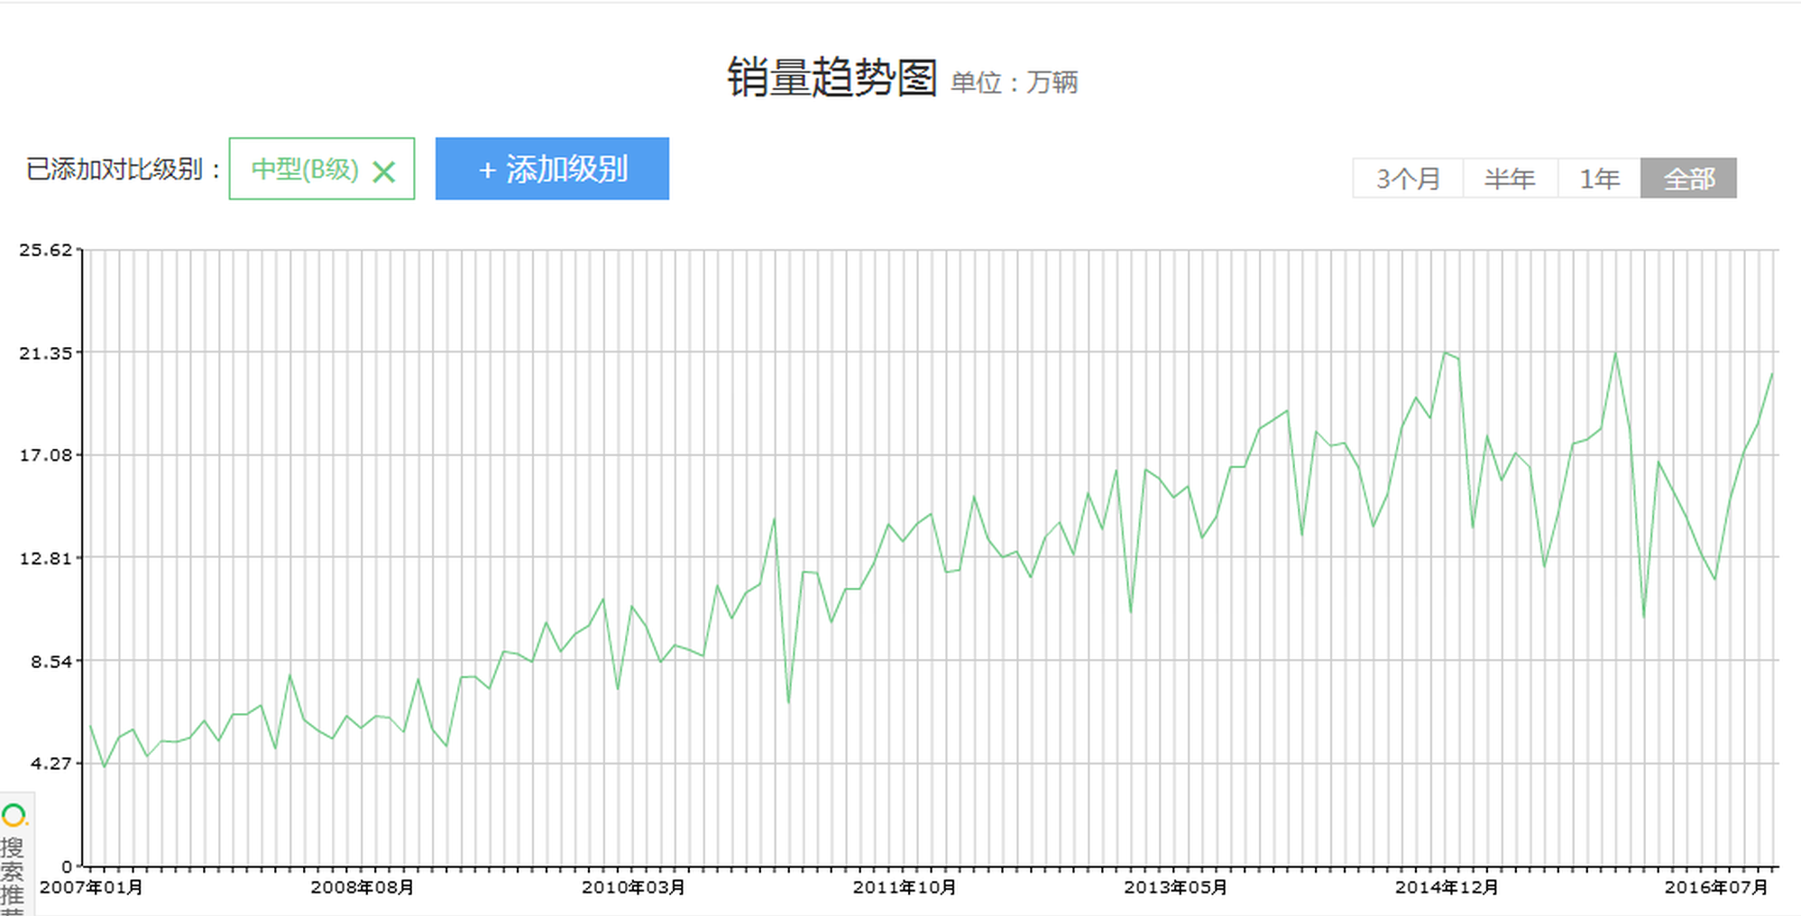Viewport: 1801px width, 916px height.
Task: Click the 单位：万辆 unit label
Action: pos(1015,83)
